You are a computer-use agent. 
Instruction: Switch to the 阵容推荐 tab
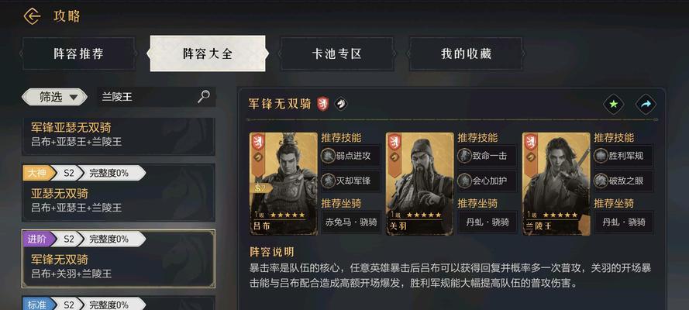pyautogui.click(x=78, y=53)
